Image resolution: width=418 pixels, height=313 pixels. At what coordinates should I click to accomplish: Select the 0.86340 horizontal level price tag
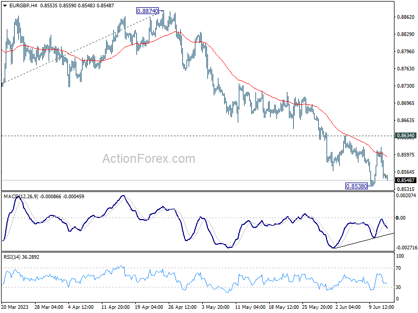(405, 136)
